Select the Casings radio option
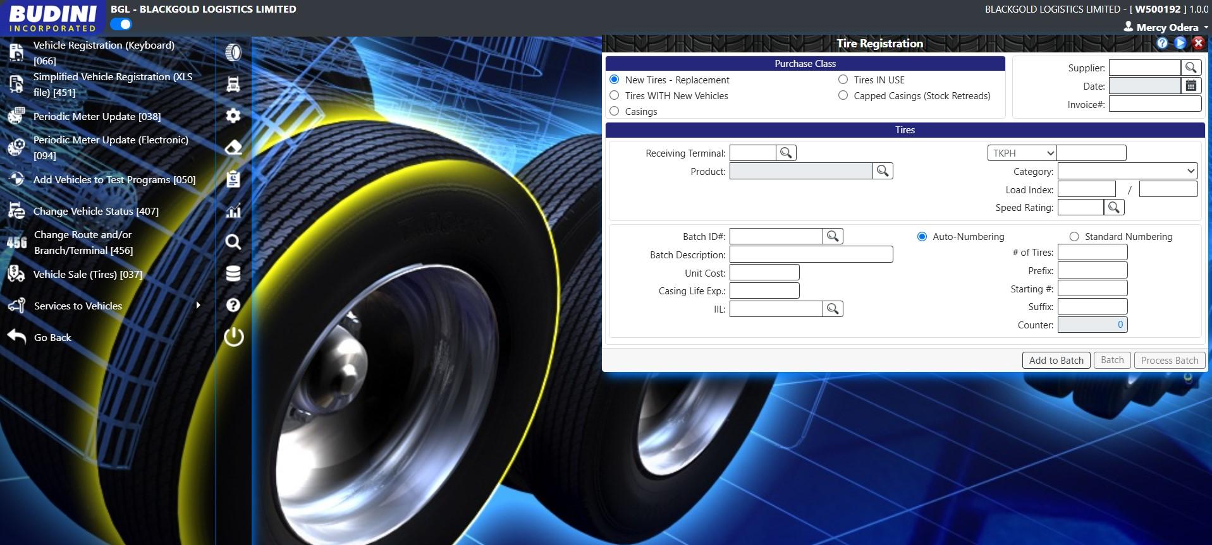The height and width of the screenshot is (545, 1212). click(x=614, y=111)
